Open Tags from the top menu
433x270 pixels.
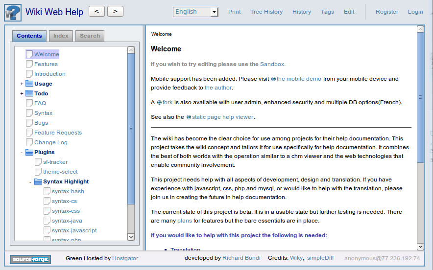327,12
